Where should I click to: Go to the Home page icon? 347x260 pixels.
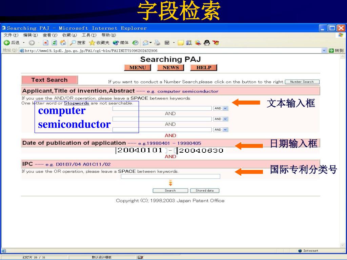click(x=63, y=43)
